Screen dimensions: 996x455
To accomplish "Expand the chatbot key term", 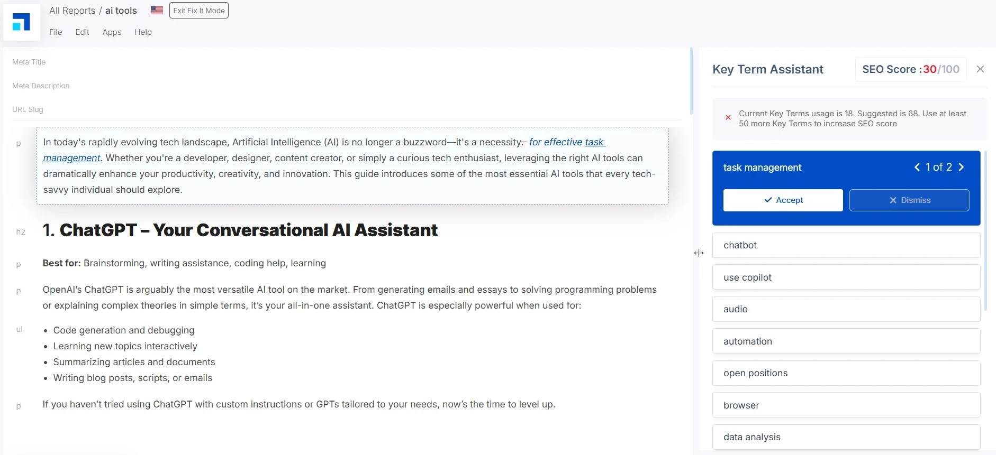I will point(846,245).
